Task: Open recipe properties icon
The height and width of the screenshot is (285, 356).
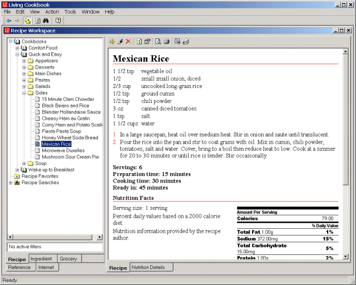Action: click(147, 42)
